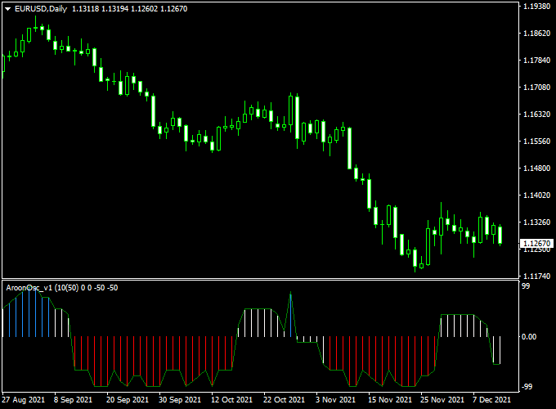The height and width of the screenshot is (409, 556).
Task: Select the 27 Aug 2021 date label
Action: coord(24,401)
